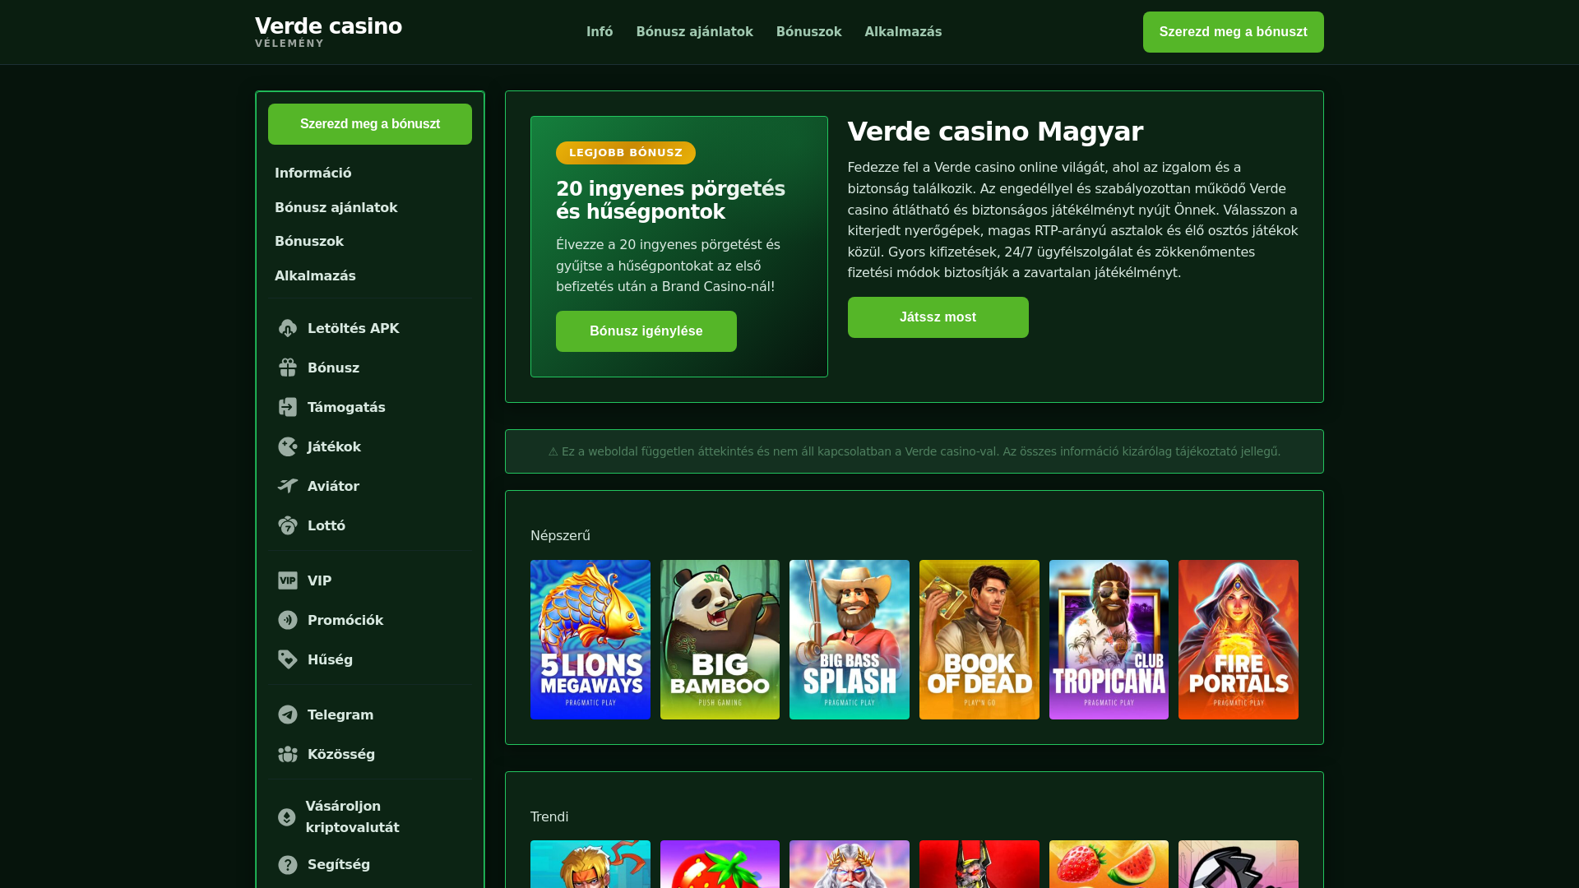Image resolution: width=1579 pixels, height=888 pixels.
Task: Click the Közösség people icon
Action: (x=287, y=754)
